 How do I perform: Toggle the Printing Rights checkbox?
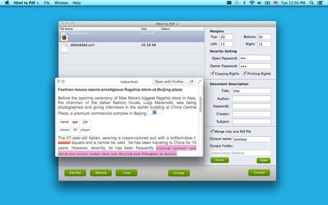(244, 73)
